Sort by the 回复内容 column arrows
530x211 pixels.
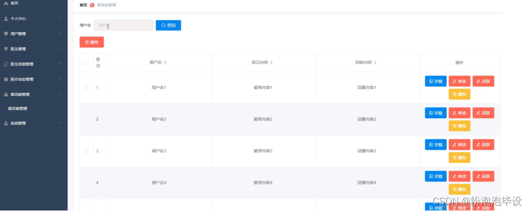375,63
